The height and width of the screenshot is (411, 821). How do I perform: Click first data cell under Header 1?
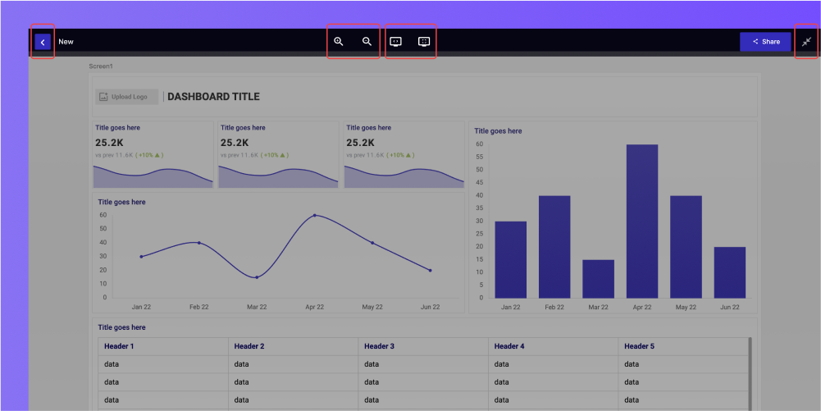163,364
